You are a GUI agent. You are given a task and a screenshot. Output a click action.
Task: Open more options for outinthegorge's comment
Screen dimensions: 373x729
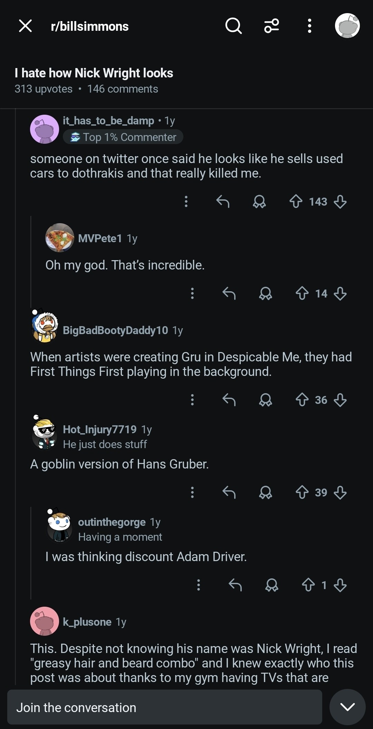(199, 585)
